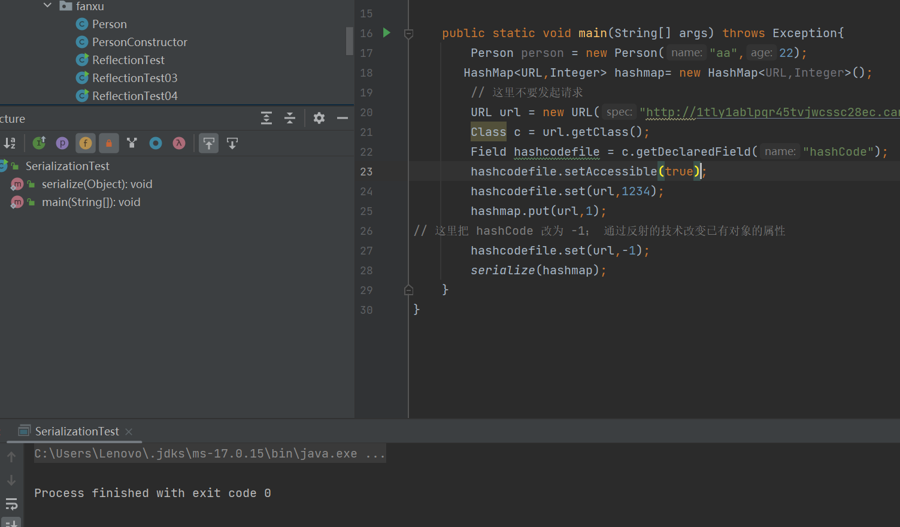Click "aa" string argument on line 17
The width and height of the screenshot is (900, 527).
coord(723,53)
